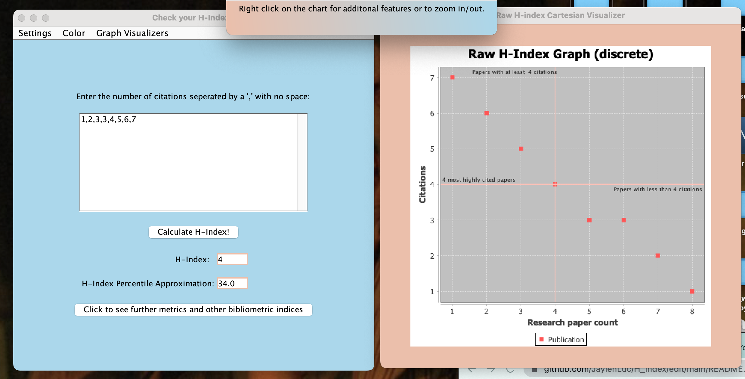Click the data point at 7 citations

452,78
